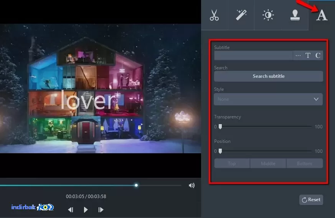The image size is (335, 218).
Task: Expand the Style dropdown showing None
Action: coord(268,99)
